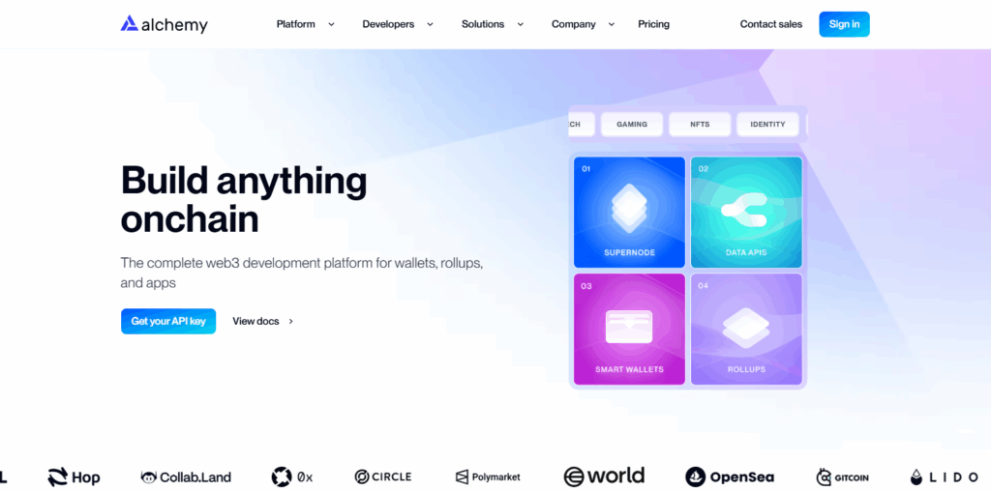
Task: Open the View docs link
Action: 255,321
